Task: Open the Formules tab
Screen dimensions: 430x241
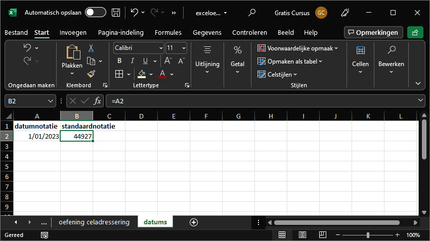Action: point(168,32)
